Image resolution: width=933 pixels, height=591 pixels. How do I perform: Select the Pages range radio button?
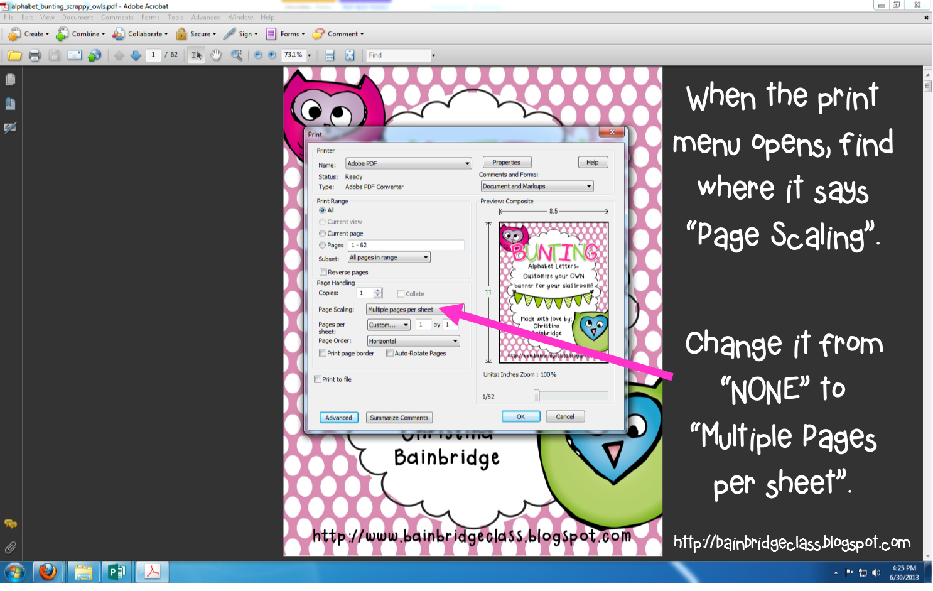click(x=322, y=246)
